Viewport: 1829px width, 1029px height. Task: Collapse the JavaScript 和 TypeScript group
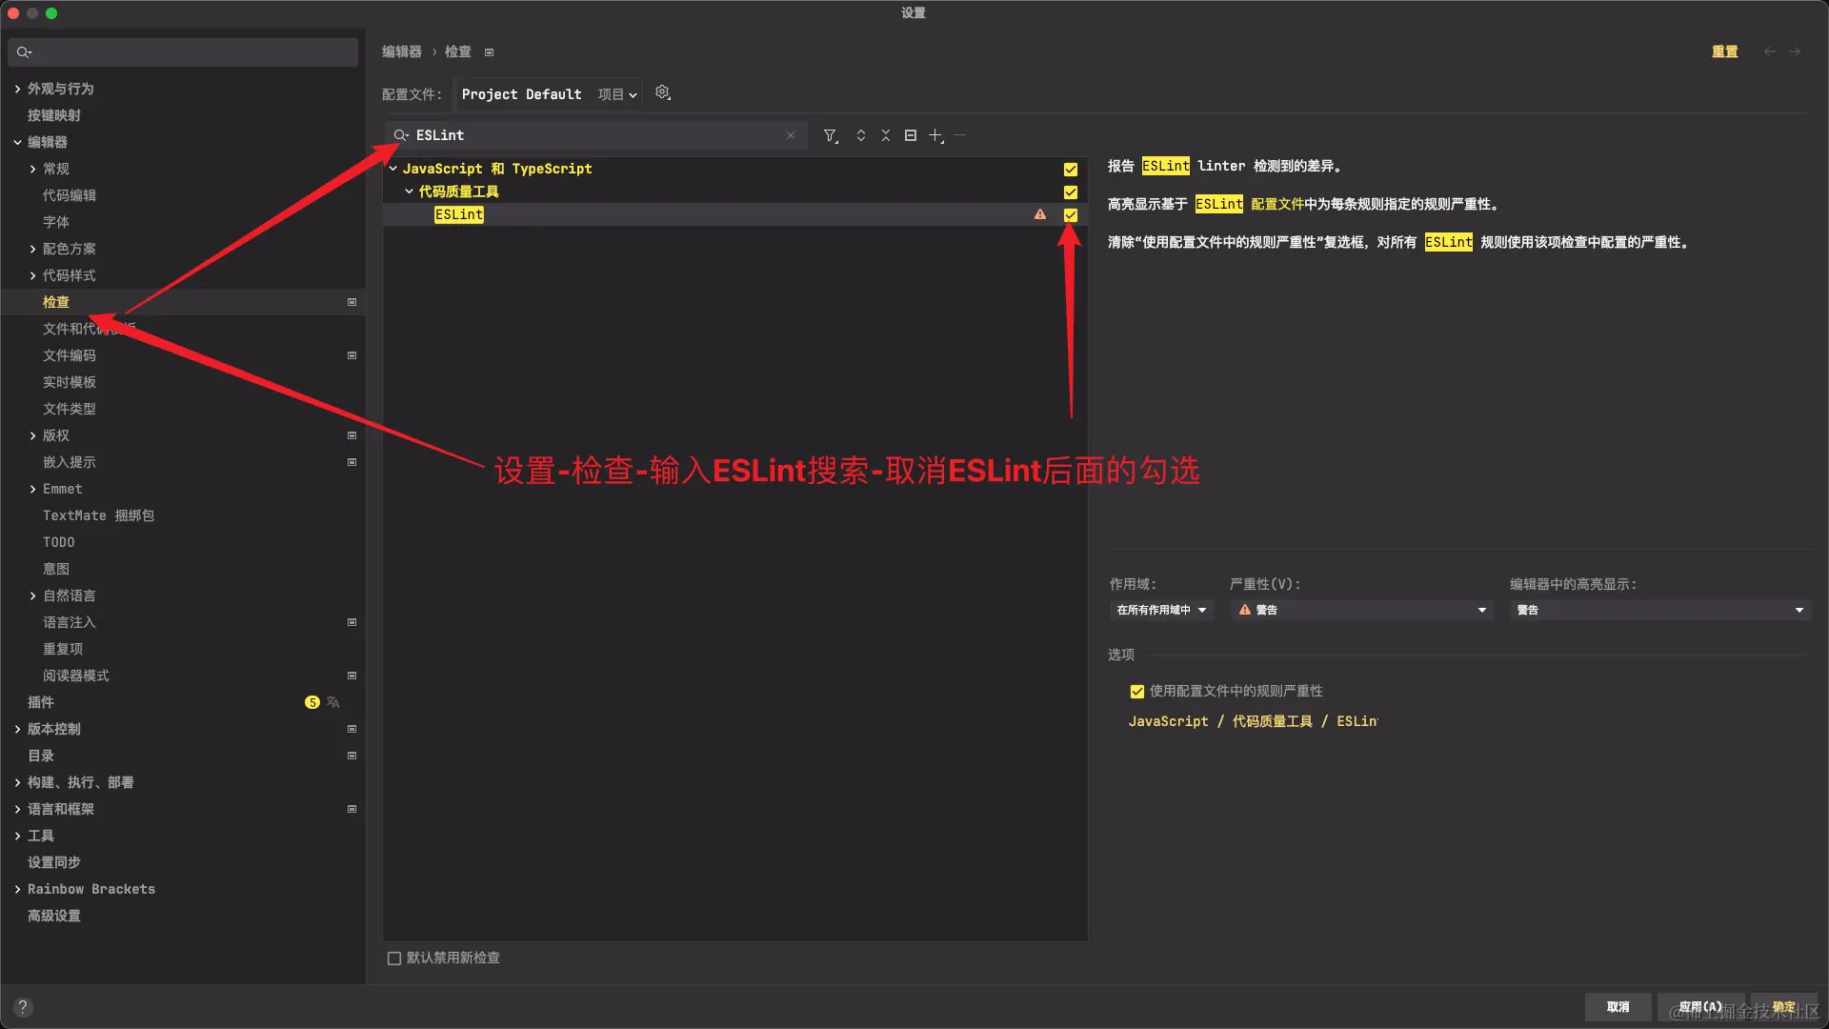392,169
